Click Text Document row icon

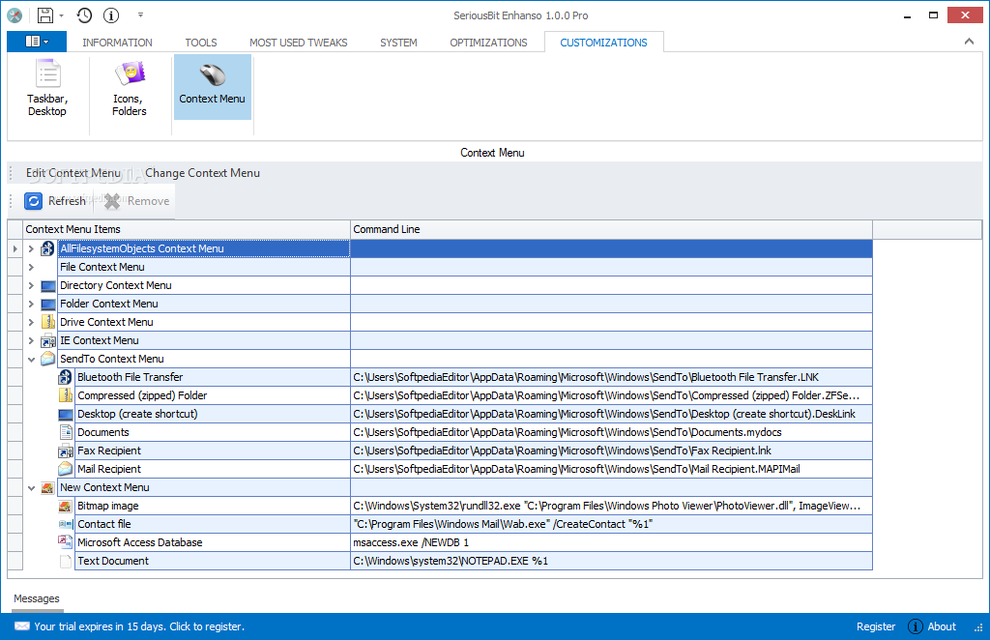66,561
